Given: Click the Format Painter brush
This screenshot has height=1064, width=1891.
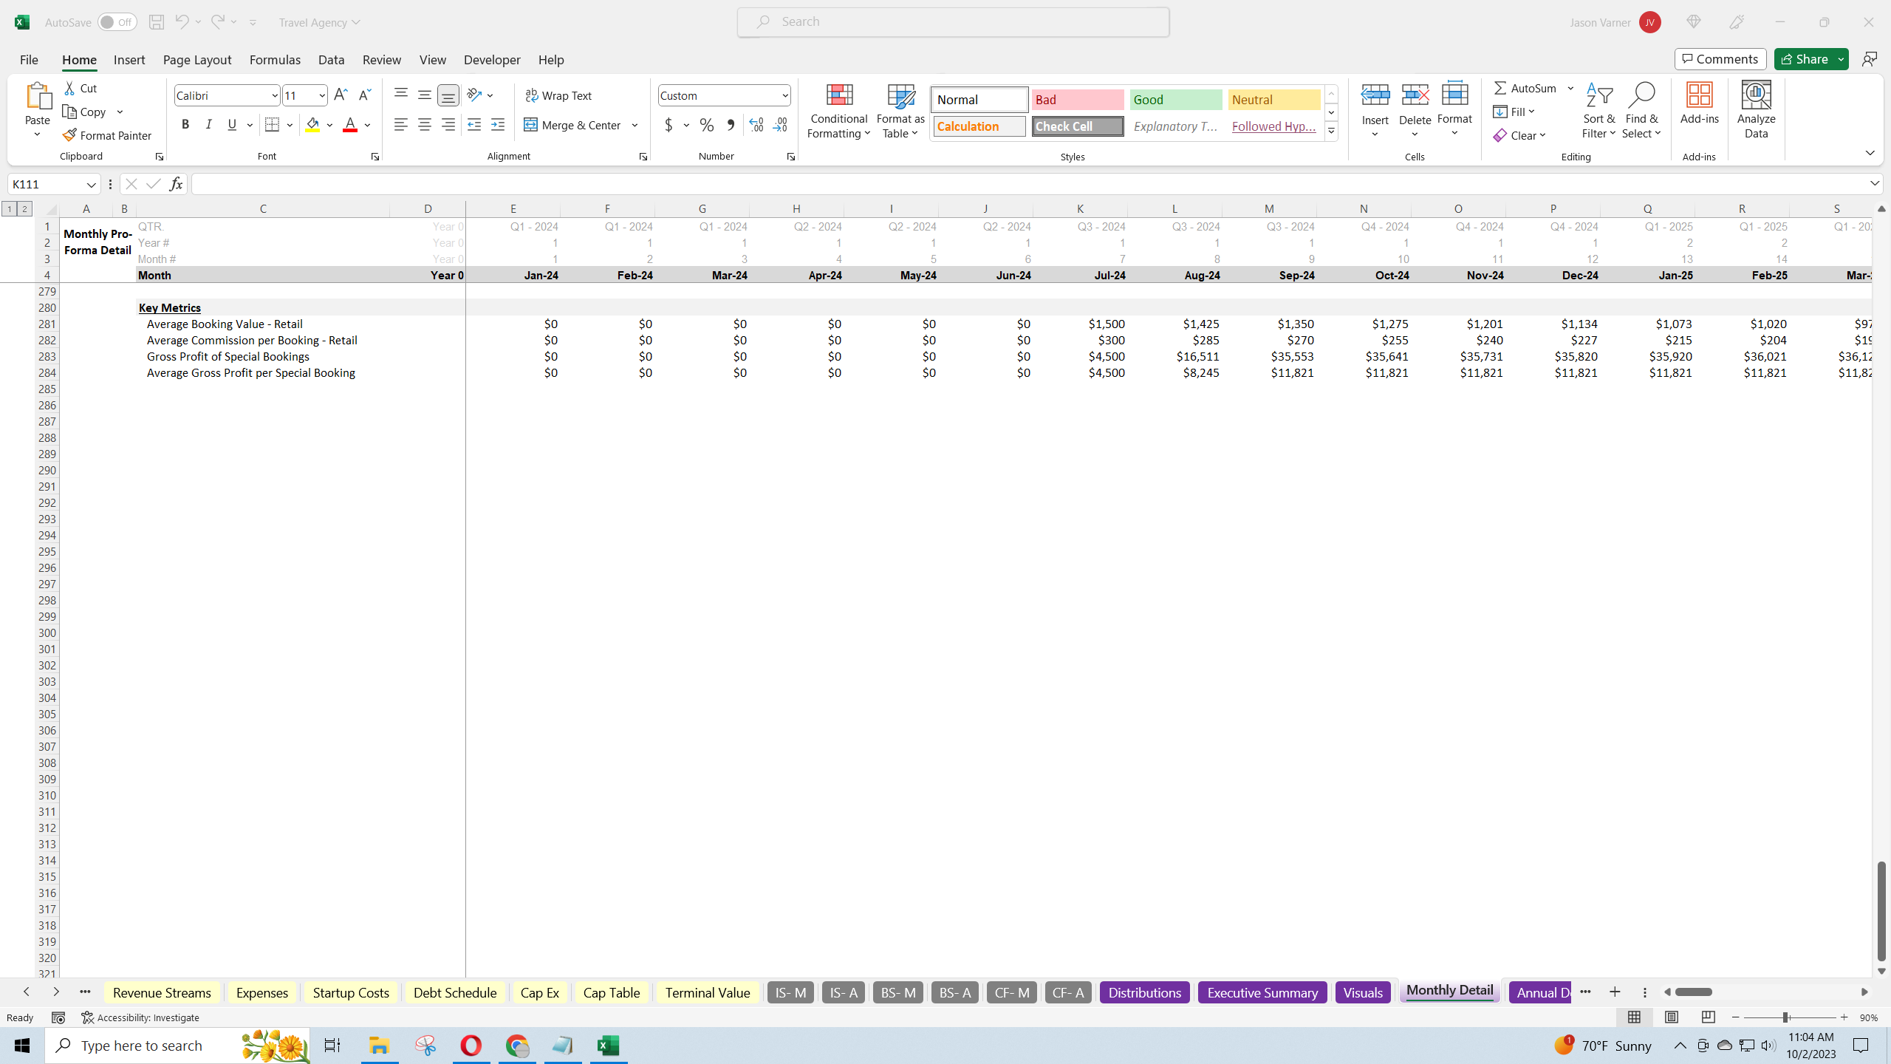Looking at the screenshot, I should pos(69,135).
